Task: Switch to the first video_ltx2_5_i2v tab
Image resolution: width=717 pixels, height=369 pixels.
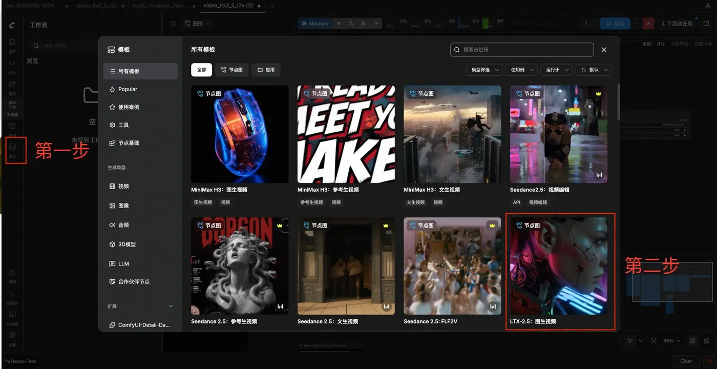Action: click(96, 6)
